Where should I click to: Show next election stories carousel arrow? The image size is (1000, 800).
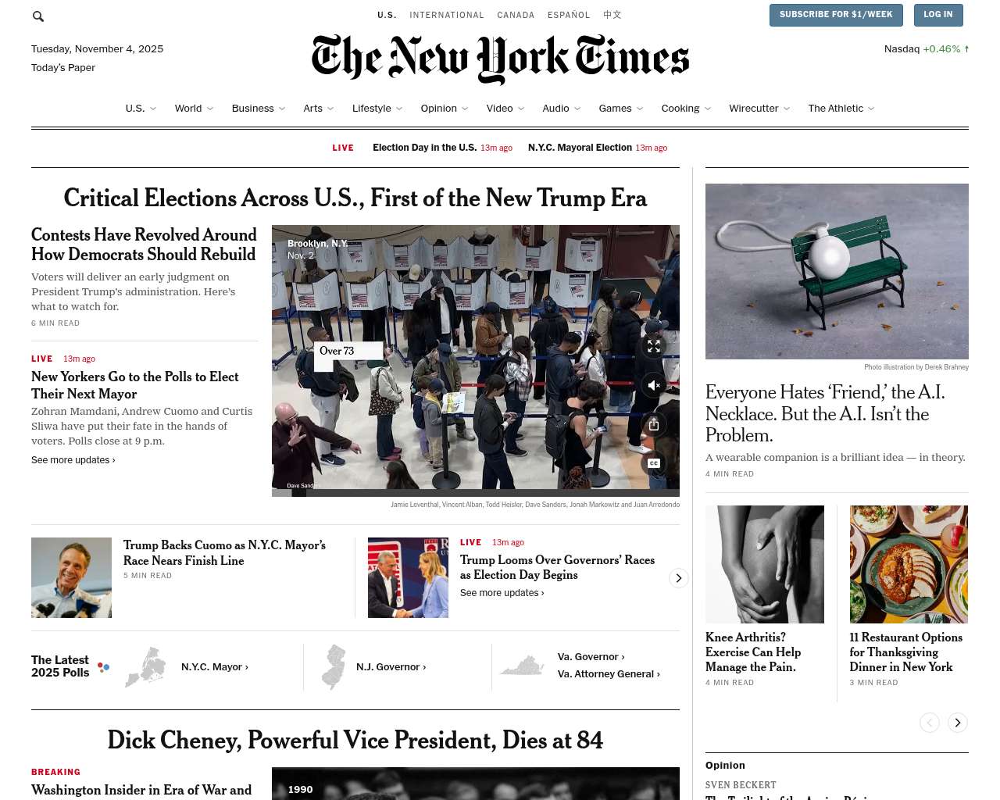[678, 578]
